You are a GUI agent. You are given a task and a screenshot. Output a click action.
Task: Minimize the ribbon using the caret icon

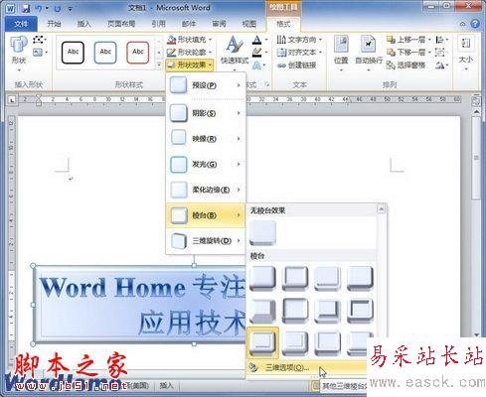tap(463, 24)
